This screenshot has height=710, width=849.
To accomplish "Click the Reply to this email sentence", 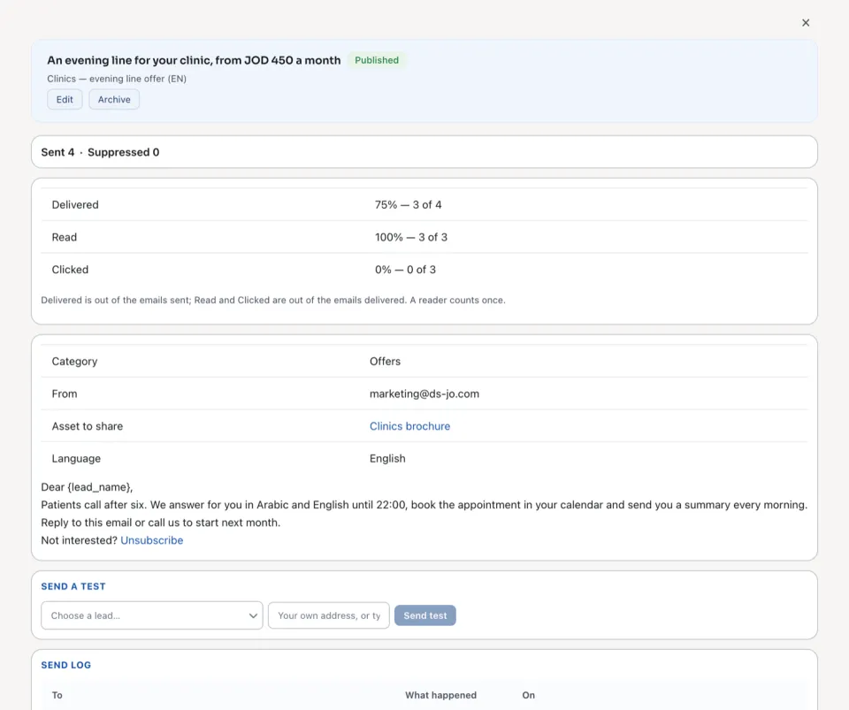I will [161, 523].
